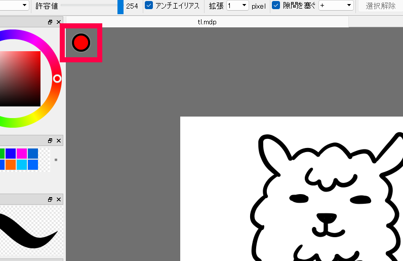Open the dropdown showing plus sign
Screen dimensions: 403x261
pos(336,6)
